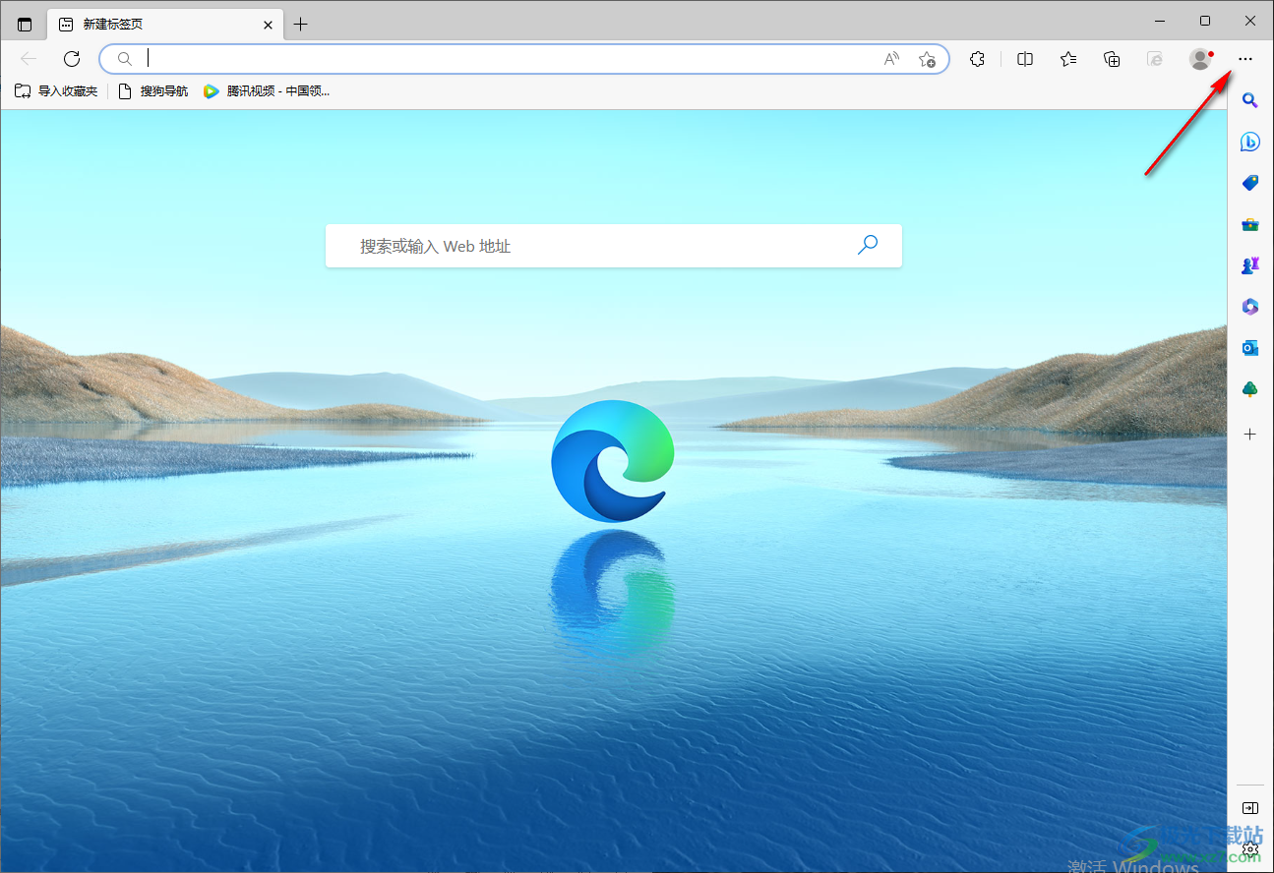1274x873 pixels.
Task: Open the user profile avatar
Action: (x=1200, y=59)
